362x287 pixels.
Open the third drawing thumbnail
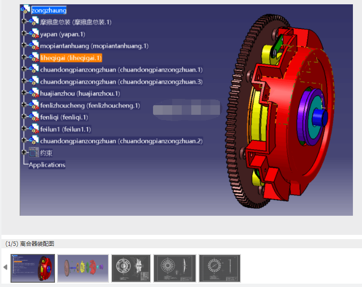[x=131, y=268]
